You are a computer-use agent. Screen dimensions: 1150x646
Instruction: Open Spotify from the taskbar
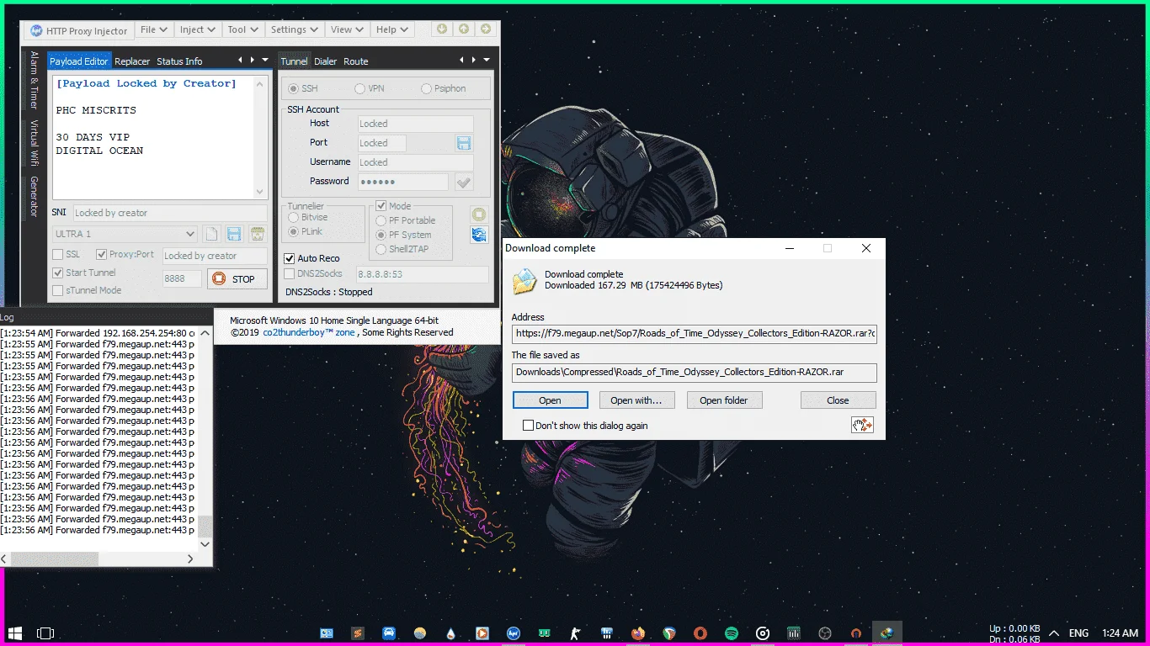tap(732, 633)
